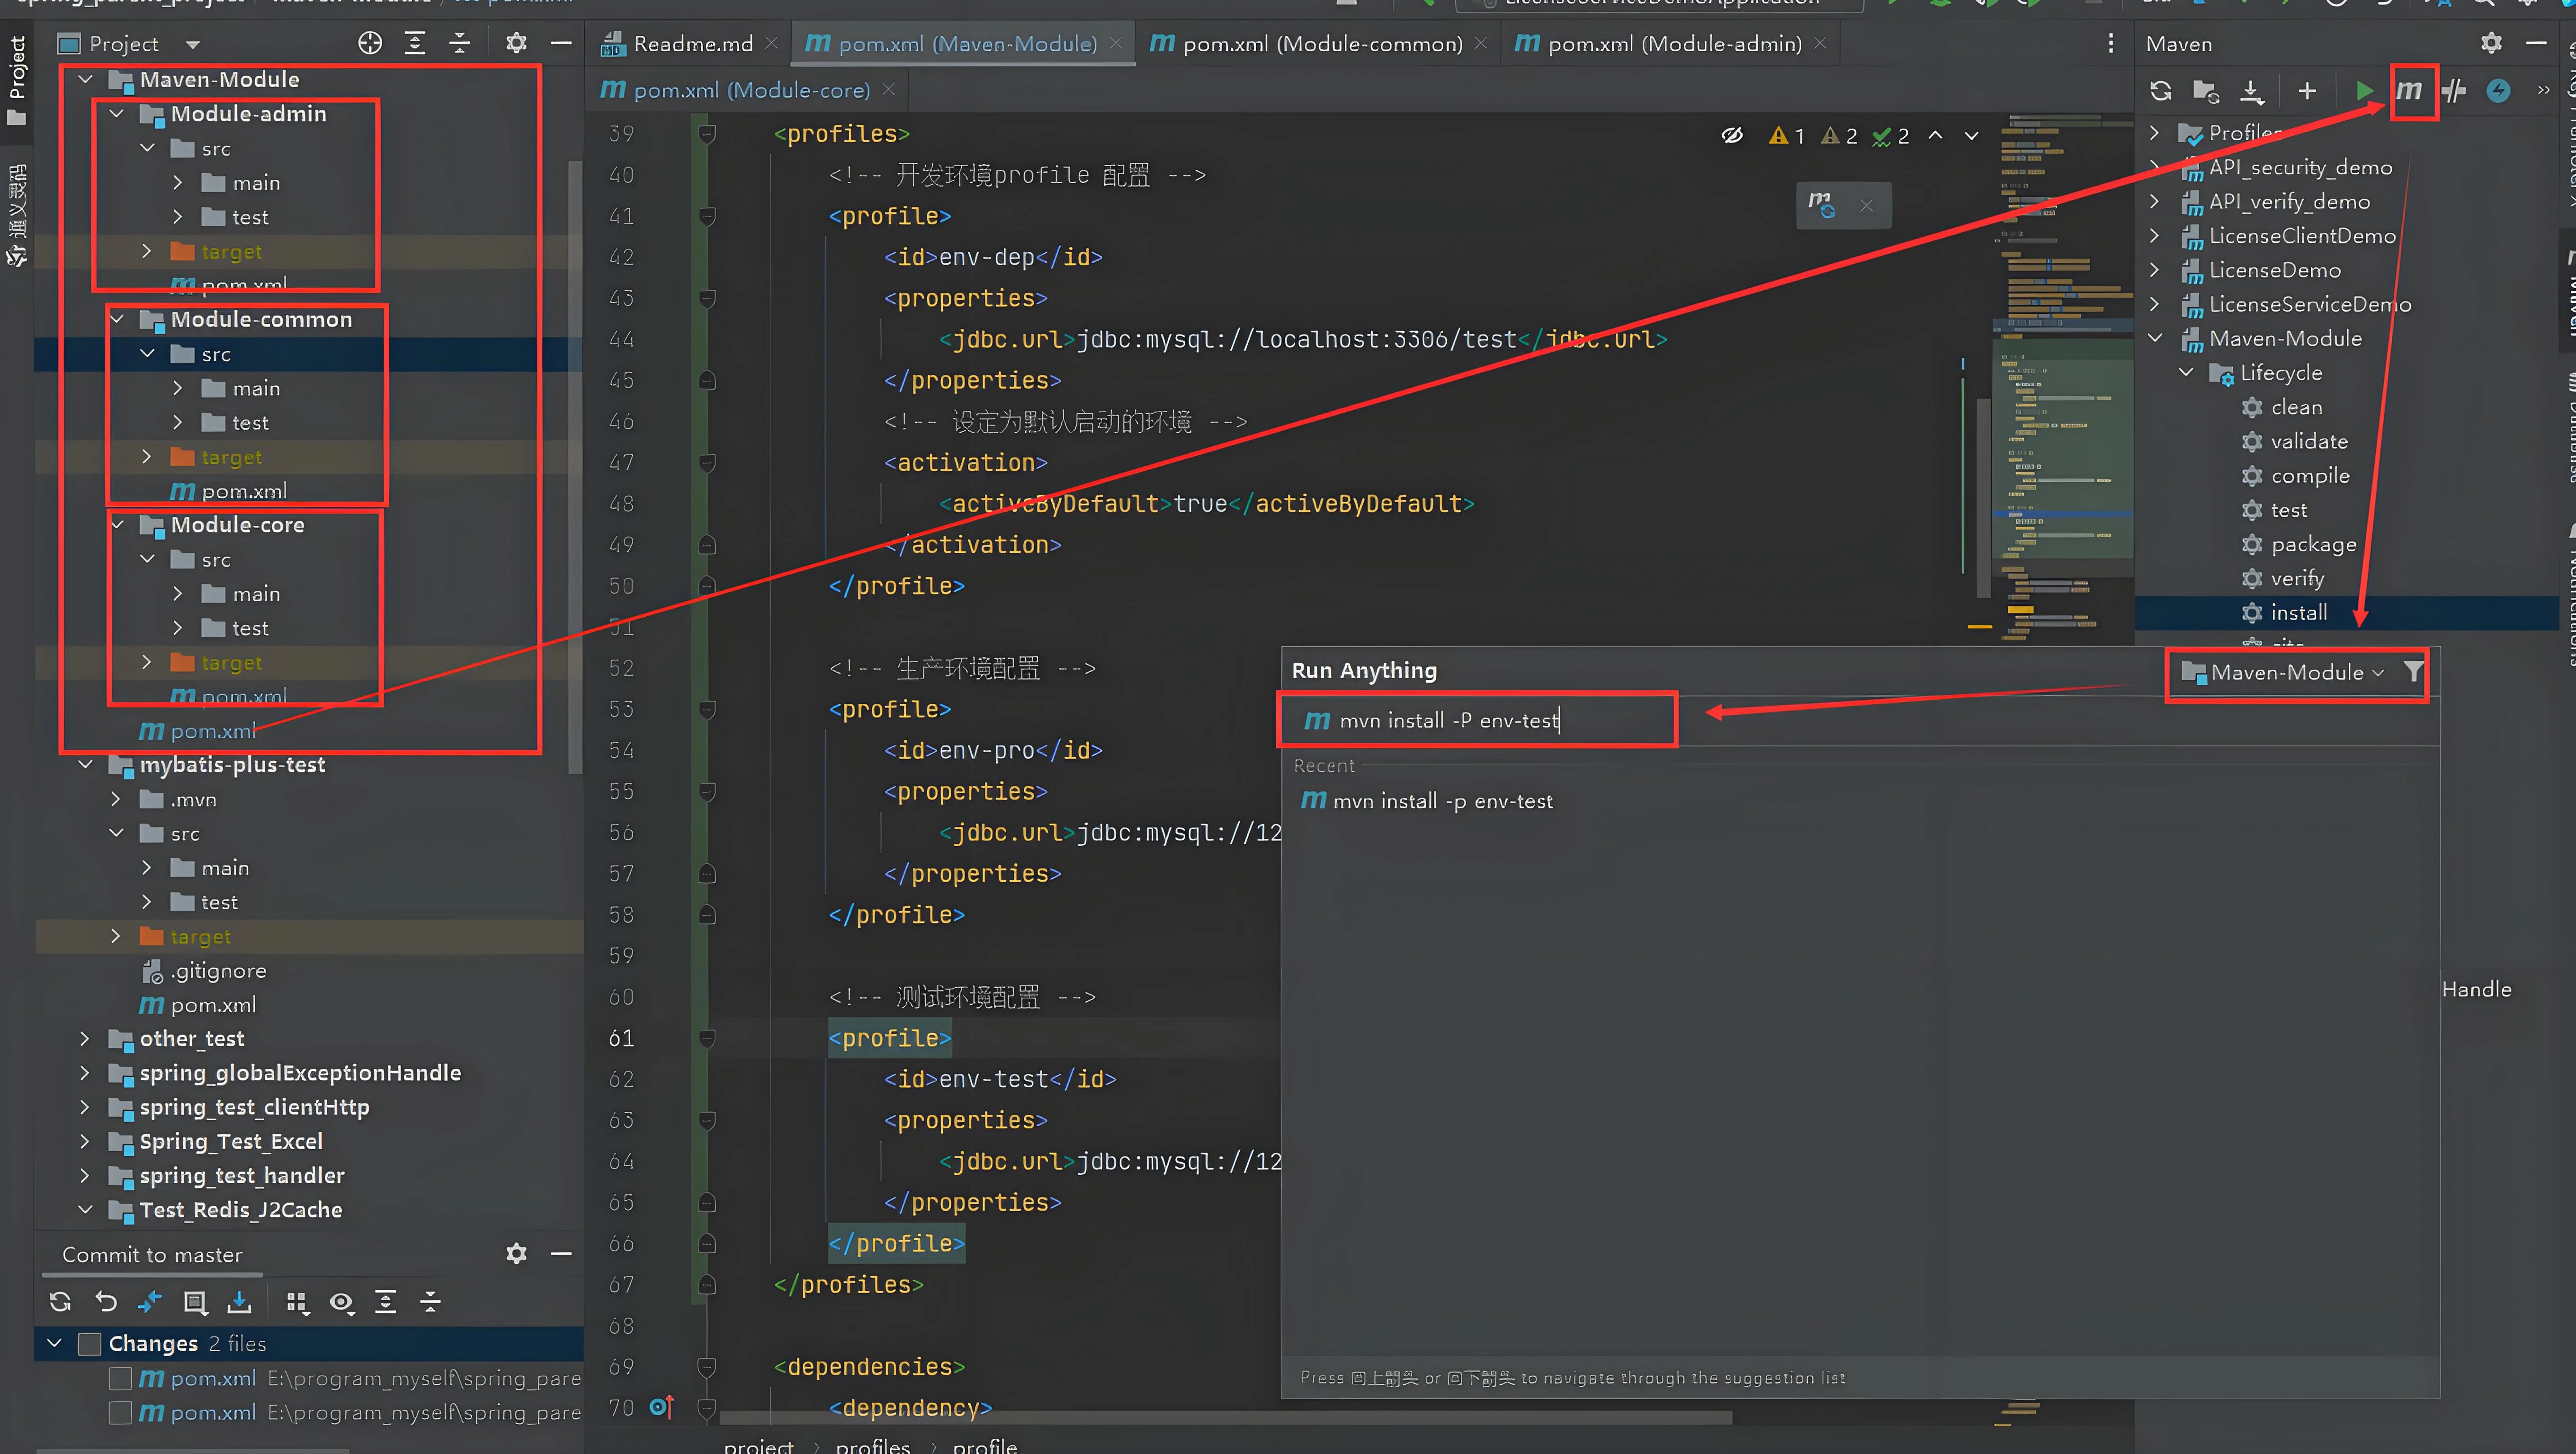This screenshot has width=2576, height=1454.
Task: Select package goal in Maven Lifecycle
Action: pyautogui.click(x=2313, y=545)
